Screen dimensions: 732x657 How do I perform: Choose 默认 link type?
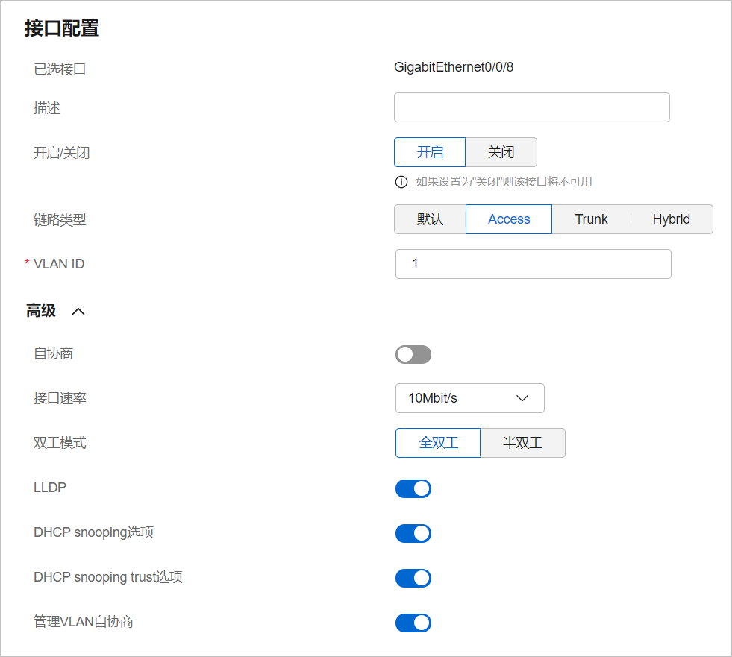(x=430, y=219)
